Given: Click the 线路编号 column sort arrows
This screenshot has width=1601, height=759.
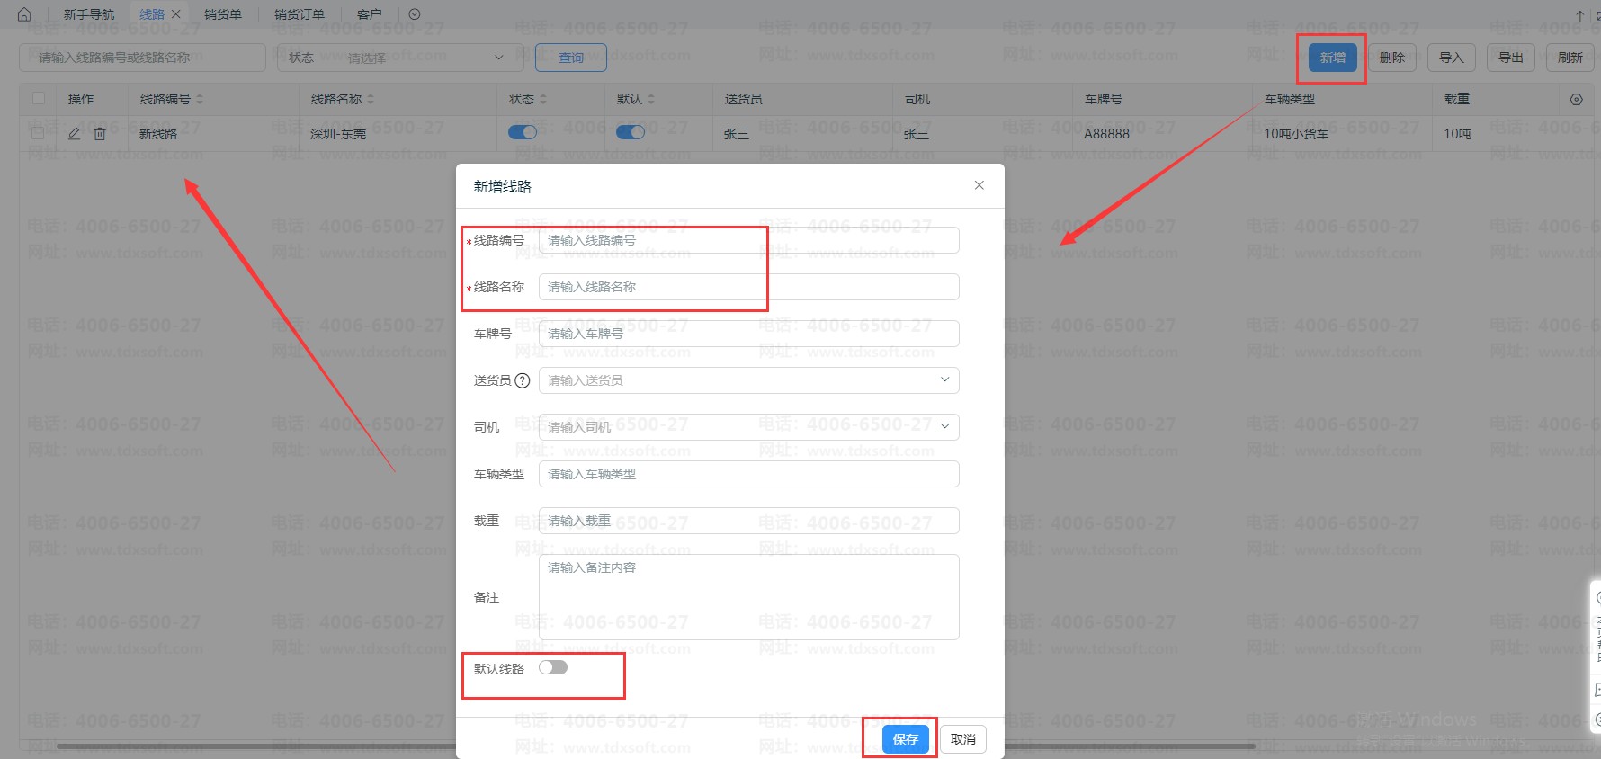Looking at the screenshot, I should [x=200, y=99].
